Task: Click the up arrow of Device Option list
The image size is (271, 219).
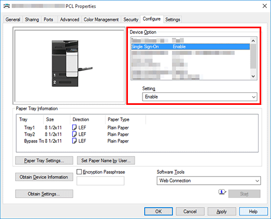Action: click(x=253, y=41)
